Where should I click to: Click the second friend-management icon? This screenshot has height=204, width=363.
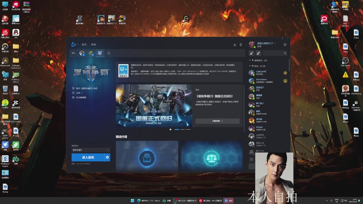coord(258,53)
